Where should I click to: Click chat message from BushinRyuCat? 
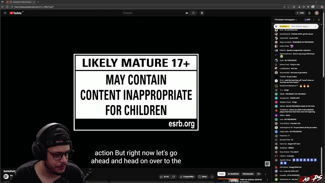tap(296, 34)
